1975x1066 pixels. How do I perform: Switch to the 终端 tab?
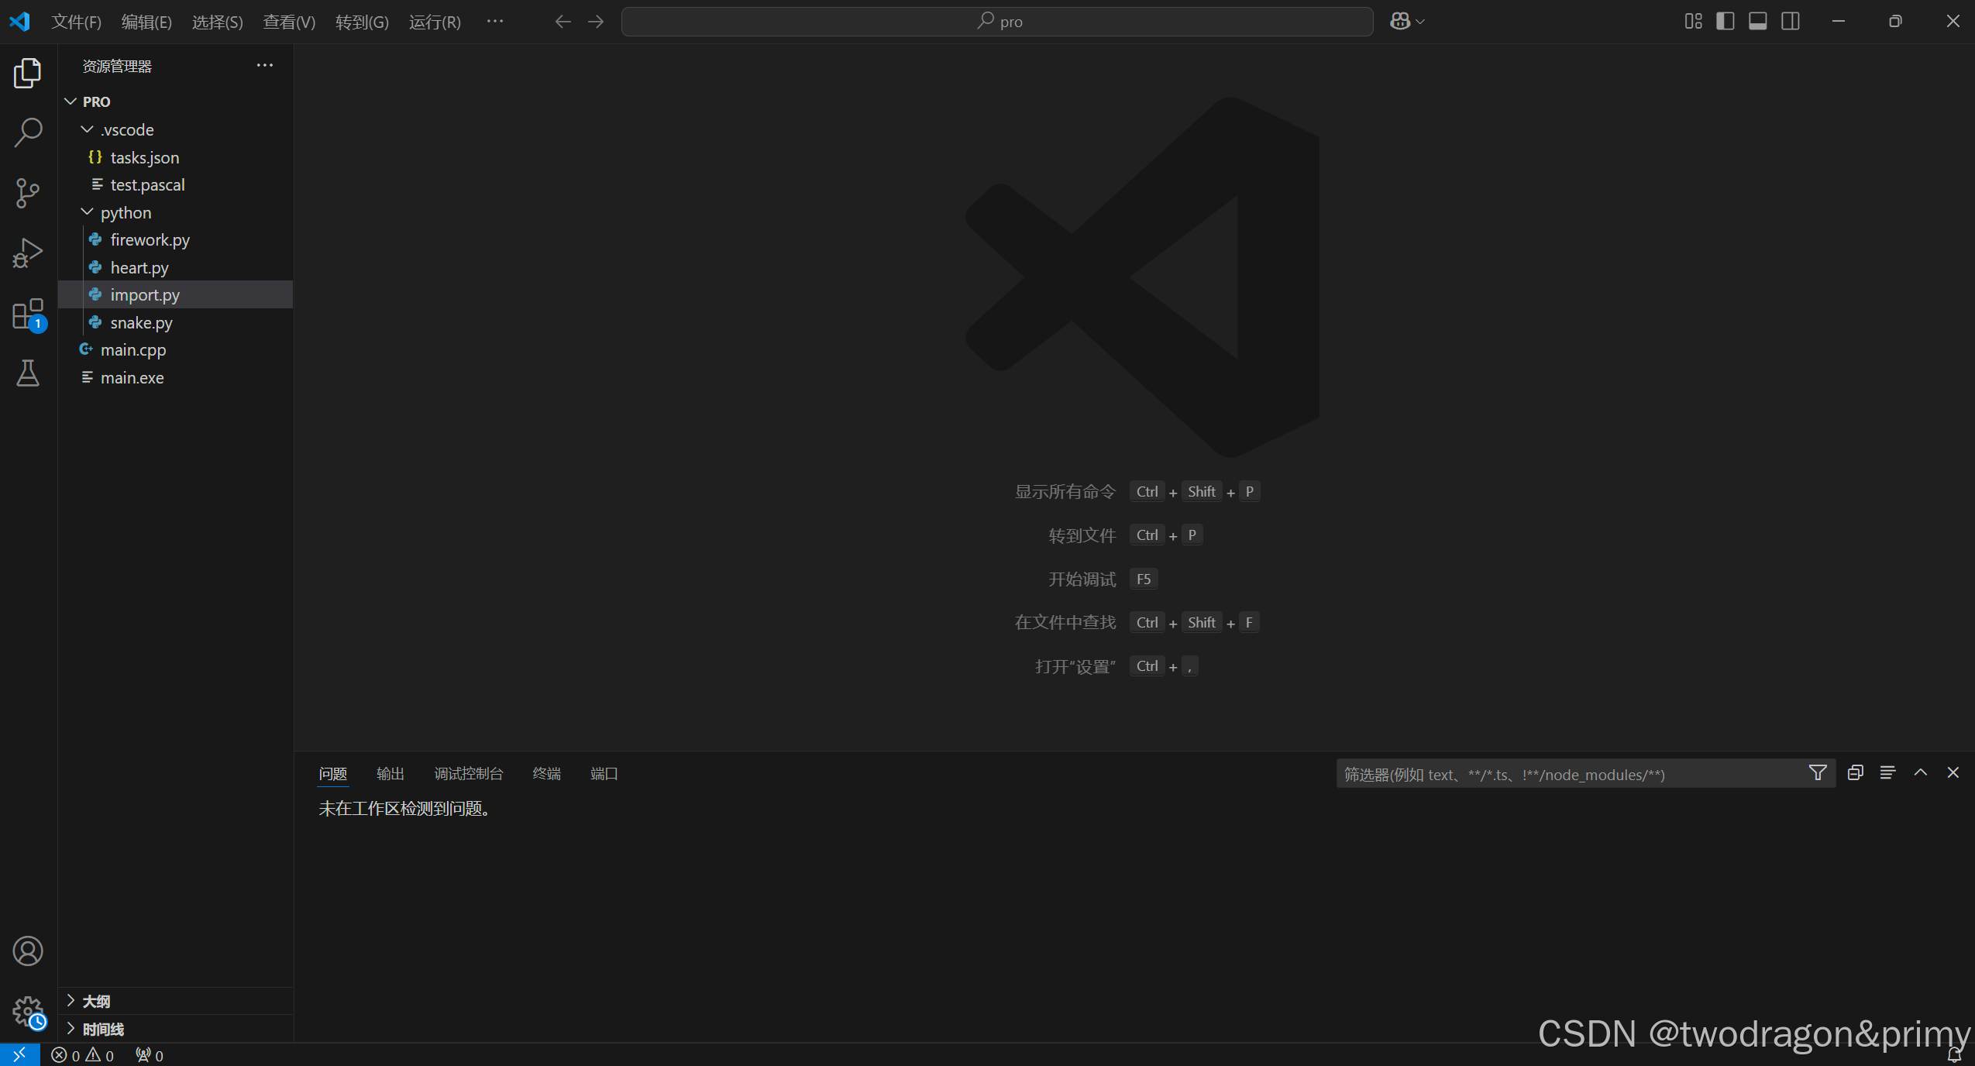(x=546, y=773)
